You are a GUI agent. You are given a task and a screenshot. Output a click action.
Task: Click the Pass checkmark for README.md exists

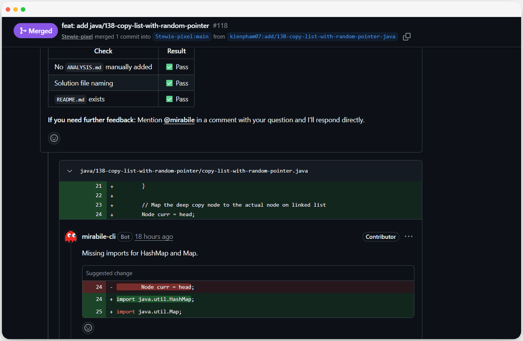coord(169,99)
